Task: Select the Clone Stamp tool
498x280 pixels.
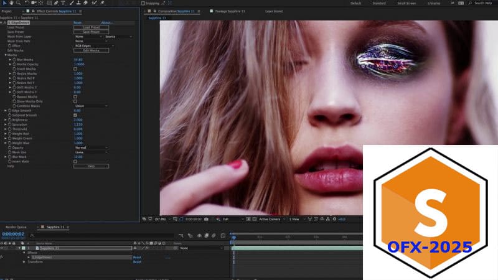Action: (x=78, y=3)
